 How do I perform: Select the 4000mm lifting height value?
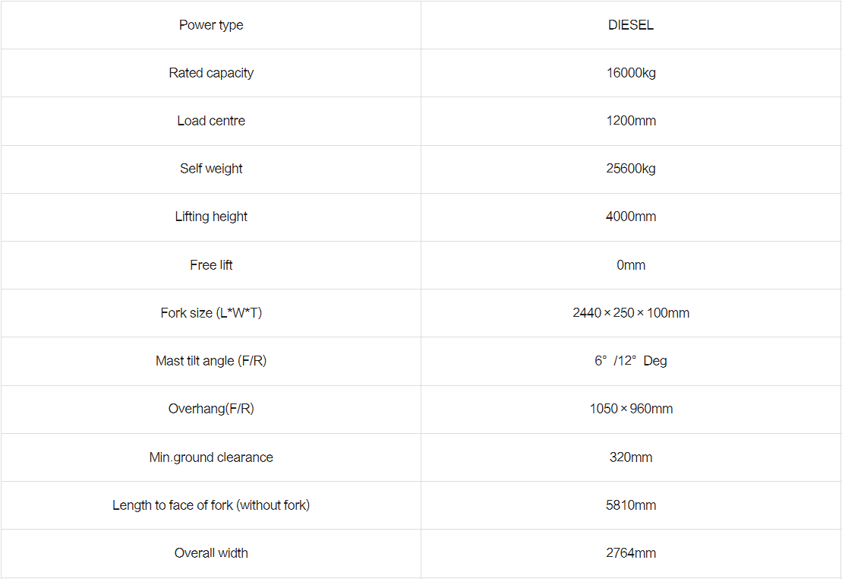coord(631,217)
